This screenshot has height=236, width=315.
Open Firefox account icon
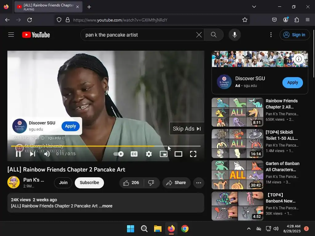click(x=286, y=20)
